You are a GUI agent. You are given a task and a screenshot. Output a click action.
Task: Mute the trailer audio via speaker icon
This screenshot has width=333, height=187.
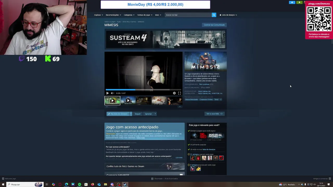point(112,93)
